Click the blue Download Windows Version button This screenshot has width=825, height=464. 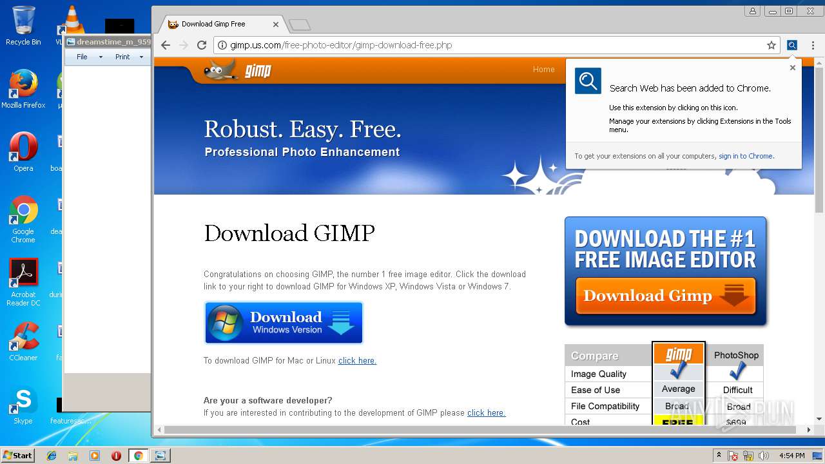[x=284, y=323]
